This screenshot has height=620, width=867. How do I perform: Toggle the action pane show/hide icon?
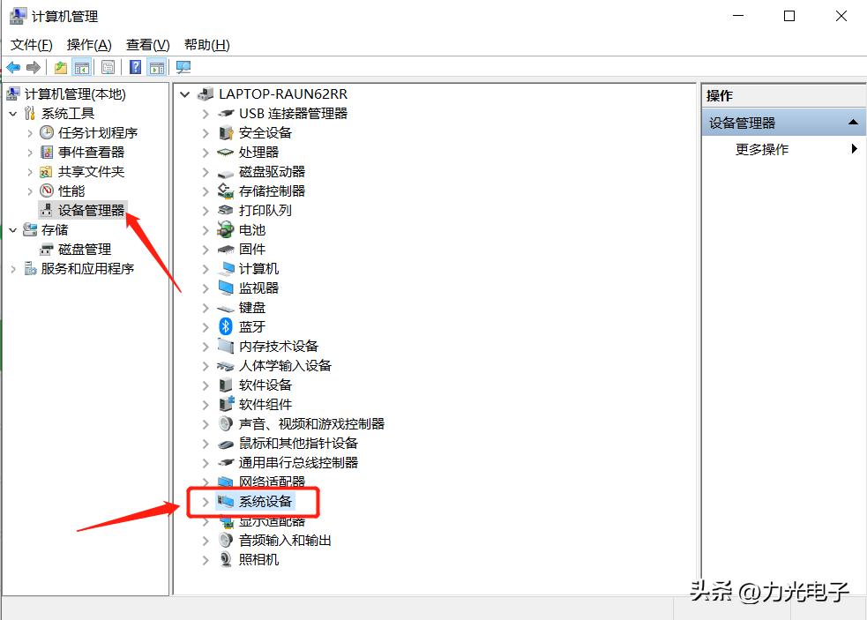pos(156,67)
